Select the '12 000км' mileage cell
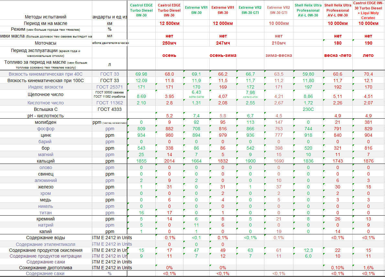Image resolution: width=385 pixels, height=277 pixels. 223,23
